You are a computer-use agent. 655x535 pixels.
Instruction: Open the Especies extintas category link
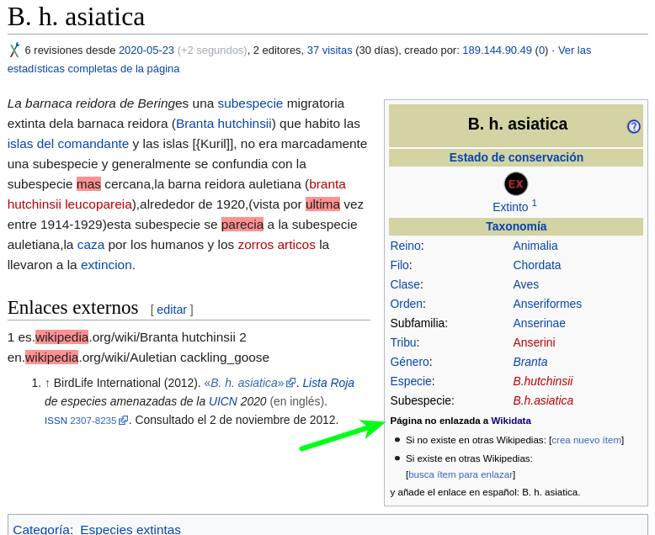click(x=130, y=529)
